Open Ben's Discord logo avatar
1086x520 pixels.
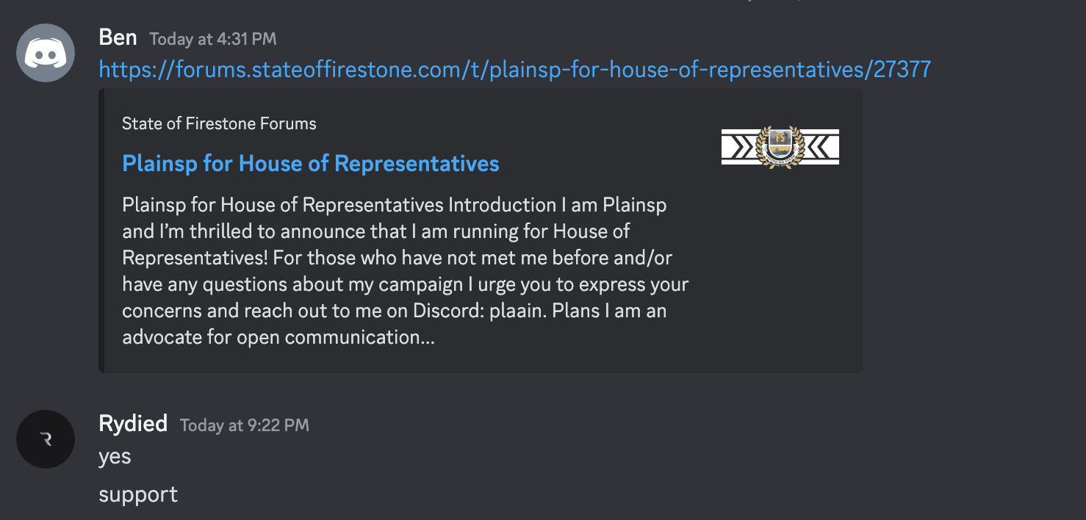click(x=46, y=53)
